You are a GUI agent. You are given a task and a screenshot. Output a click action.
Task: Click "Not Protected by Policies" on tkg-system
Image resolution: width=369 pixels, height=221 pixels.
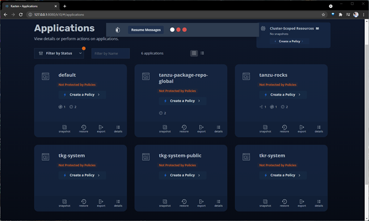pos(77,165)
